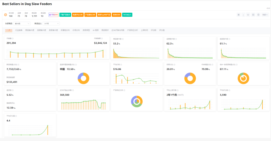Viewport: 271px width, 141px height.
Task: Click the orange 复制ASIN button
Action: click(117, 15)
